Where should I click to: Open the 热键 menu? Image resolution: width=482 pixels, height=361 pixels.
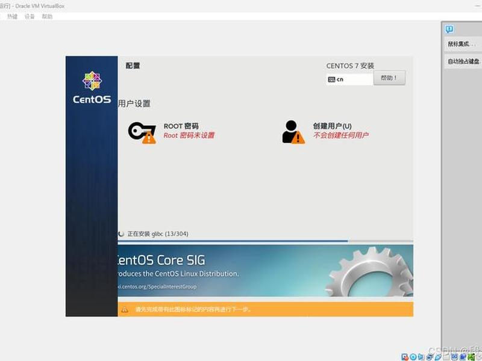tap(12, 17)
